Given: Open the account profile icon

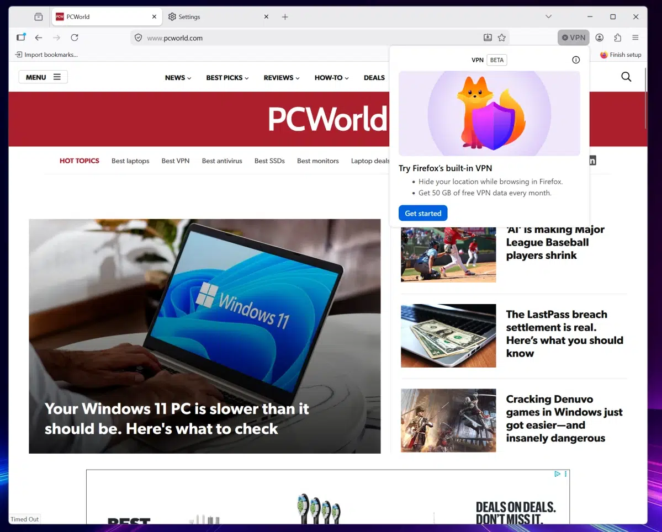Looking at the screenshot, I should [600, 38].
